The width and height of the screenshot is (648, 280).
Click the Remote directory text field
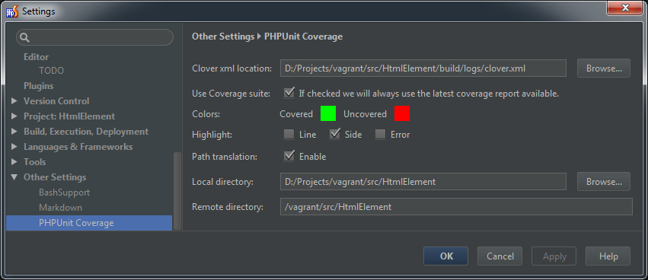[x=456, y=207]
